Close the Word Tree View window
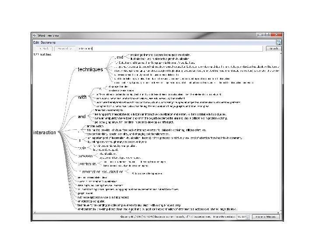This screenshot has width=315, height=236. coord(276,35)
